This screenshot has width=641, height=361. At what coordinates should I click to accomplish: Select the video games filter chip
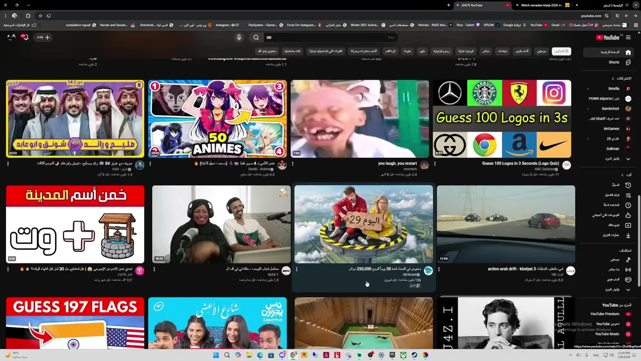tap(522, 51)
